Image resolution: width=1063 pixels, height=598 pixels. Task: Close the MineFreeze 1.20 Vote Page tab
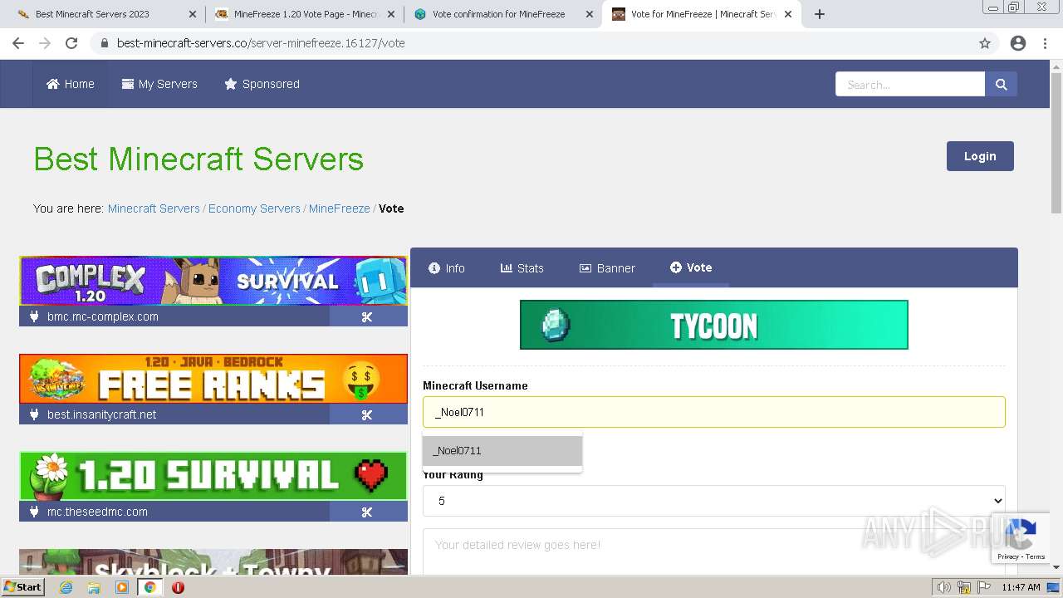coord(391,14)
